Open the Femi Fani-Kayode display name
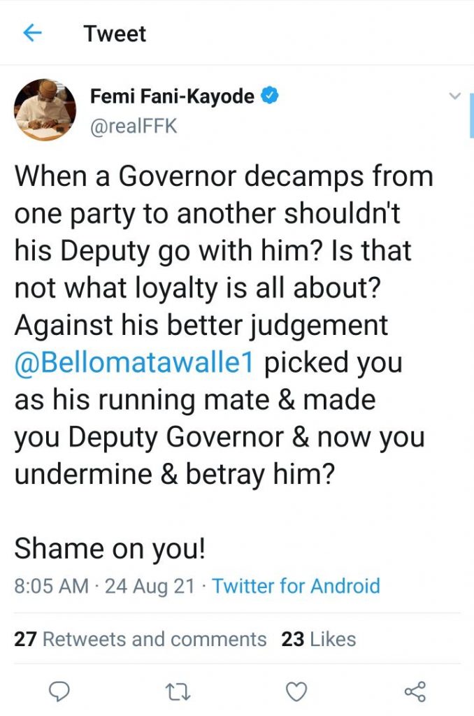Viewport: 474px width, 716px height. [x=172, y=96]
